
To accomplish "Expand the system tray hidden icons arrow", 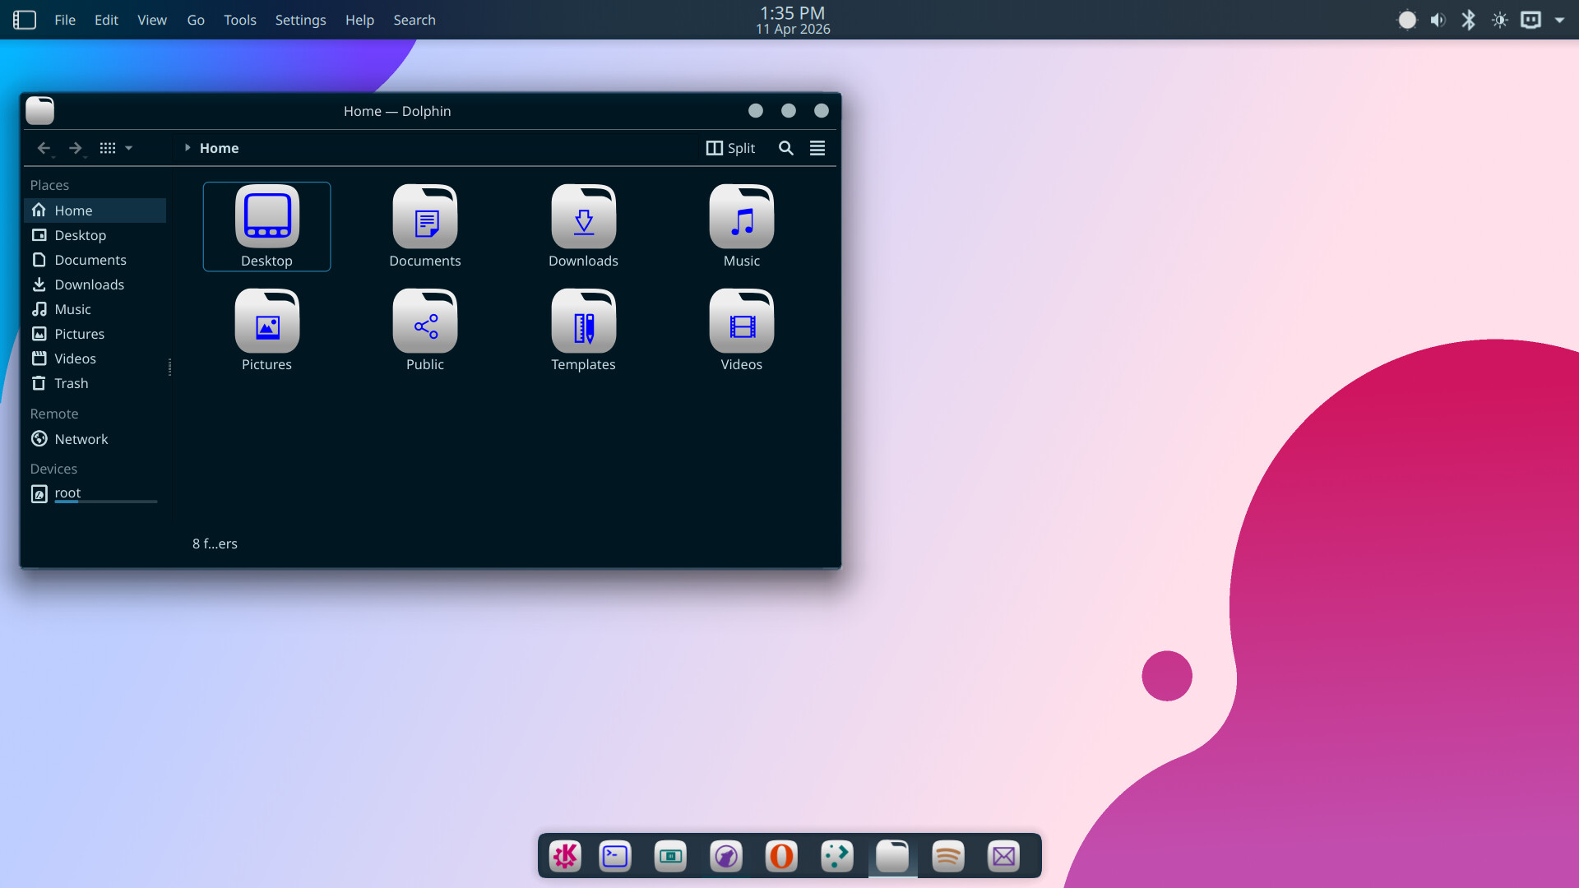I will [1559, 20].
